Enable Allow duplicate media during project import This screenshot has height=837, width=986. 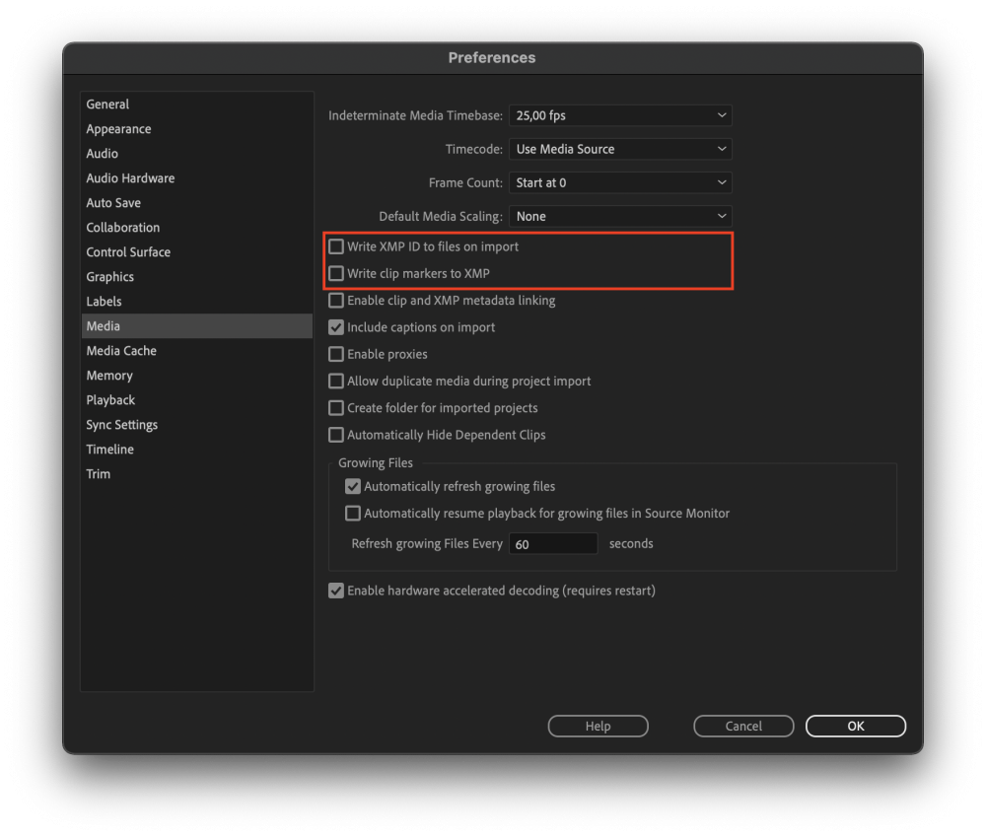[337, 381]
